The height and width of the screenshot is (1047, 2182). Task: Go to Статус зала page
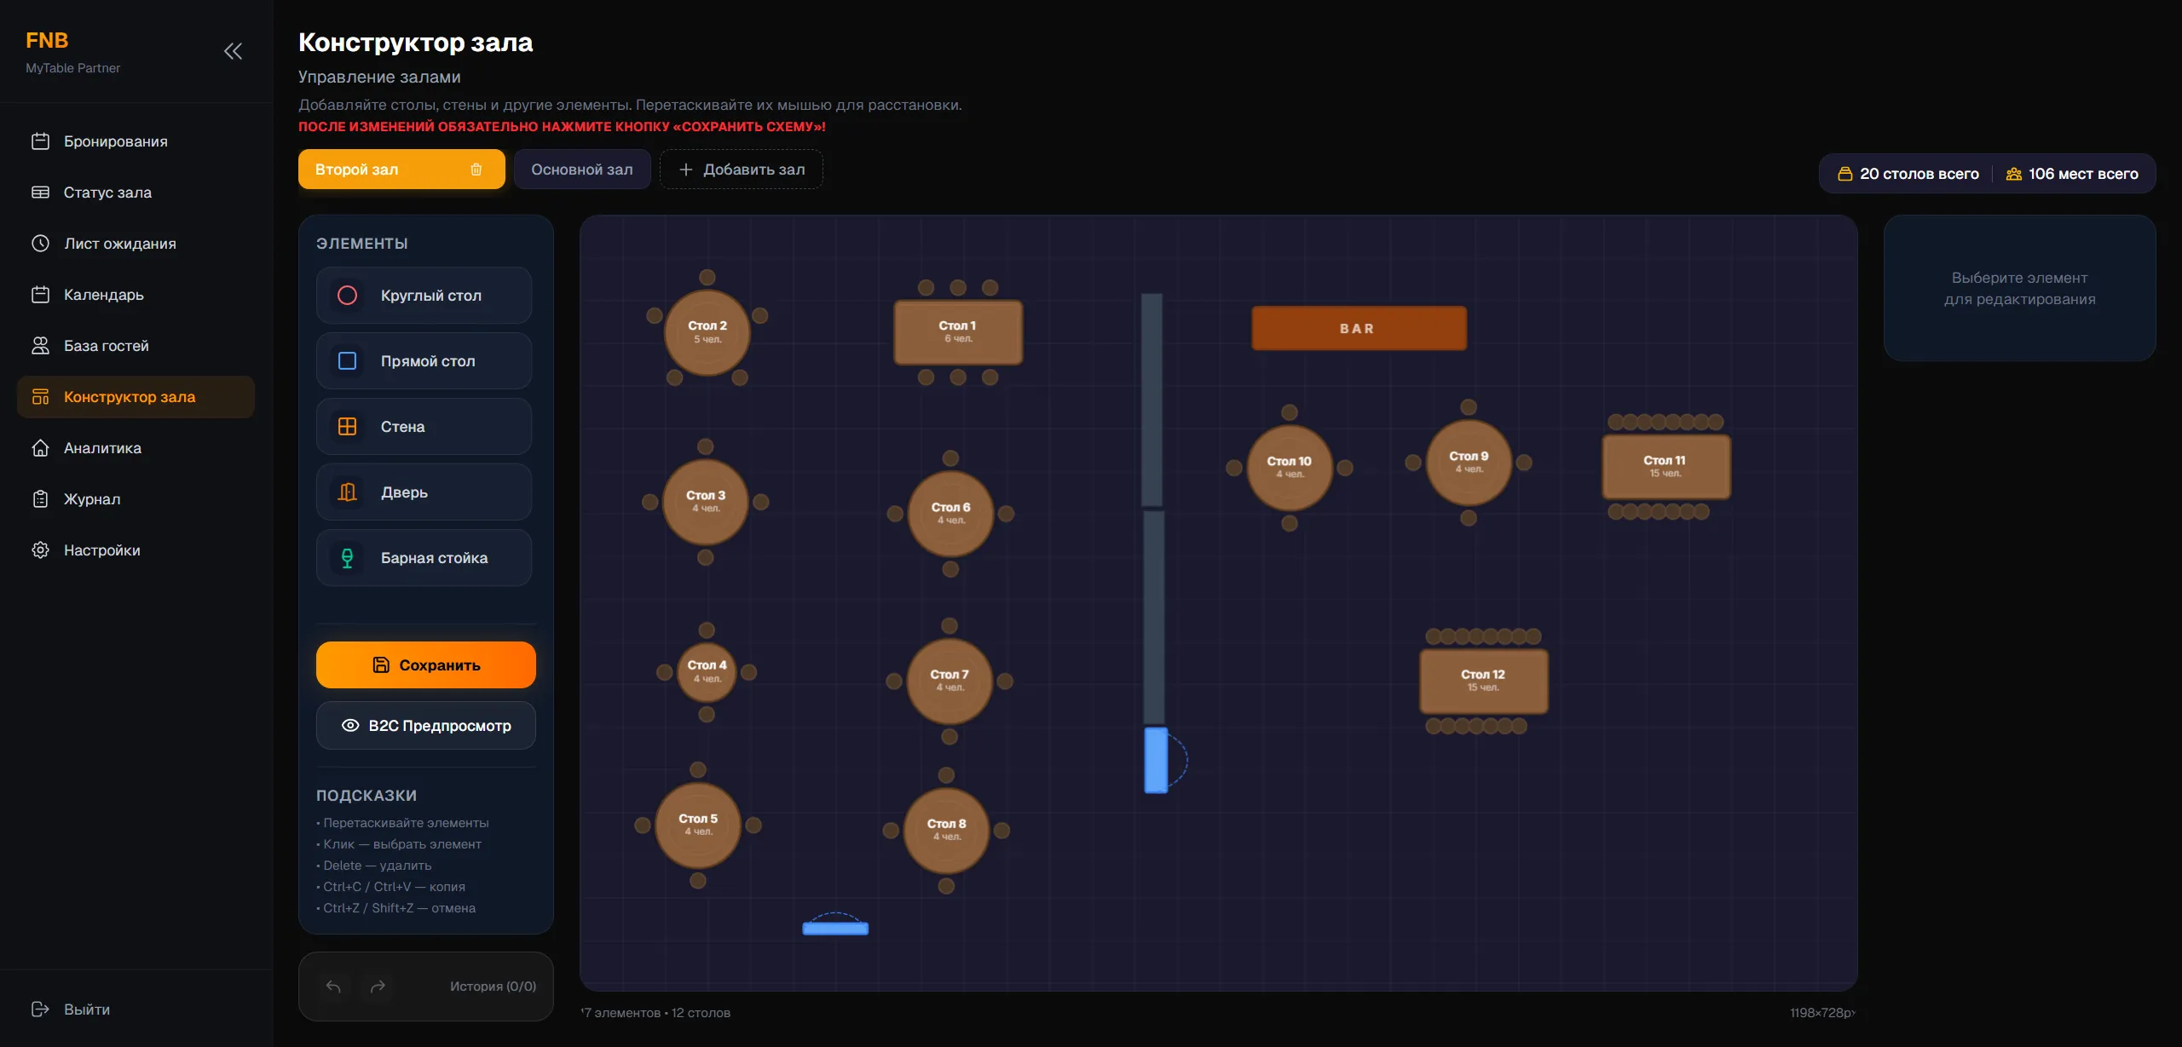pos(107,193)
